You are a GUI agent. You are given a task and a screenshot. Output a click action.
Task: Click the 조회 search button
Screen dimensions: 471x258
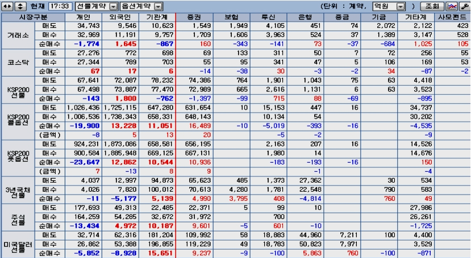point(432,6)
